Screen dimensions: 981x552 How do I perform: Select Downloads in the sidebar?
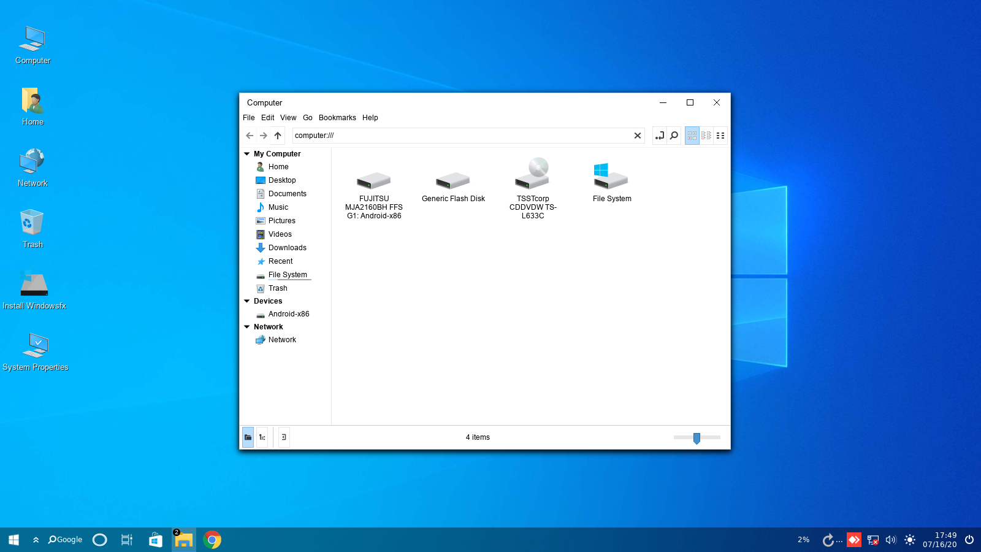pos(287,248)
